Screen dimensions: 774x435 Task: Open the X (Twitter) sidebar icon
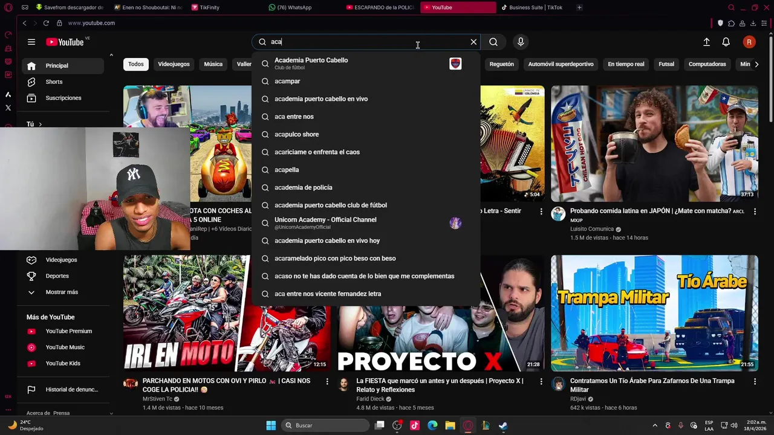pyautogui.click(x=8, y=108)
